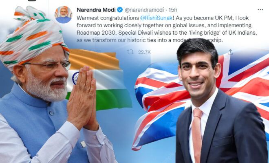
Task: Click the partially visible icon at top-left edge
Action: click(x=32, y=0)
